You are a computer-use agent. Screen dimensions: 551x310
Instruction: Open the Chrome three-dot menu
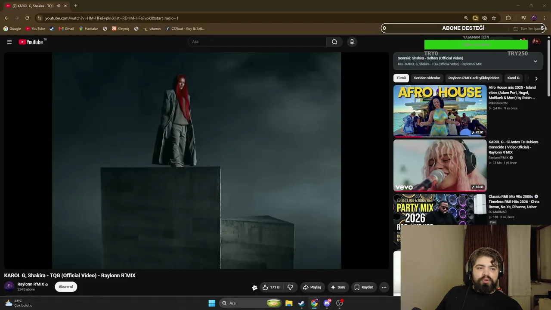[x=545, y=18]
